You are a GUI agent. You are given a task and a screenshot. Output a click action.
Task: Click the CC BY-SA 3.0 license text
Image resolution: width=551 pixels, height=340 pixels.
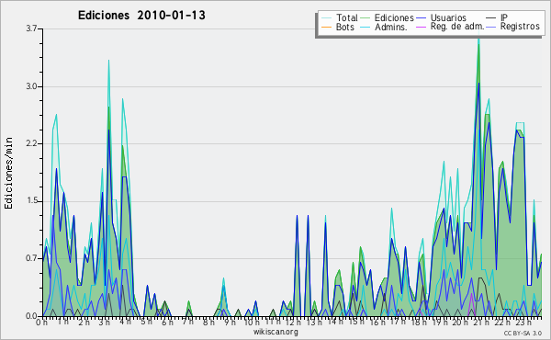click(x=523, y=334)
